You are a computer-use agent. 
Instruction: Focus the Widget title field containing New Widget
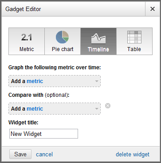[x=43, y=134]
